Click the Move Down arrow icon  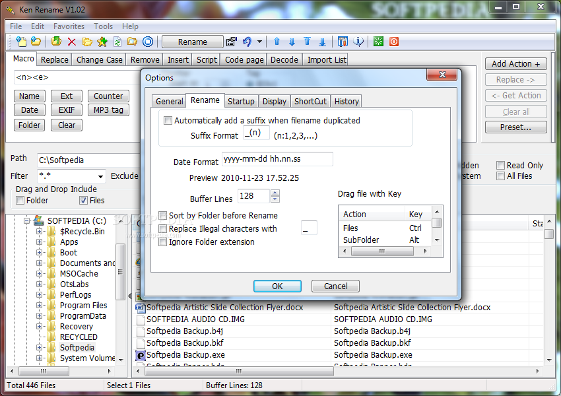coord(292,42)
